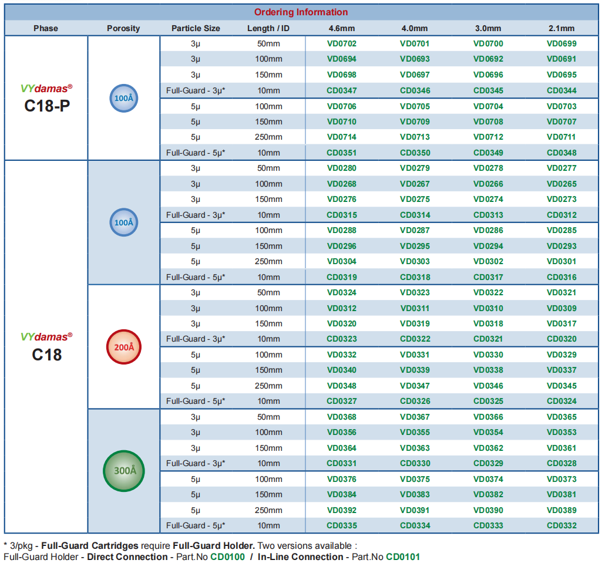602x570 pixels.
Task: Click the 2.1mm column header
Action: coord(561,28)
